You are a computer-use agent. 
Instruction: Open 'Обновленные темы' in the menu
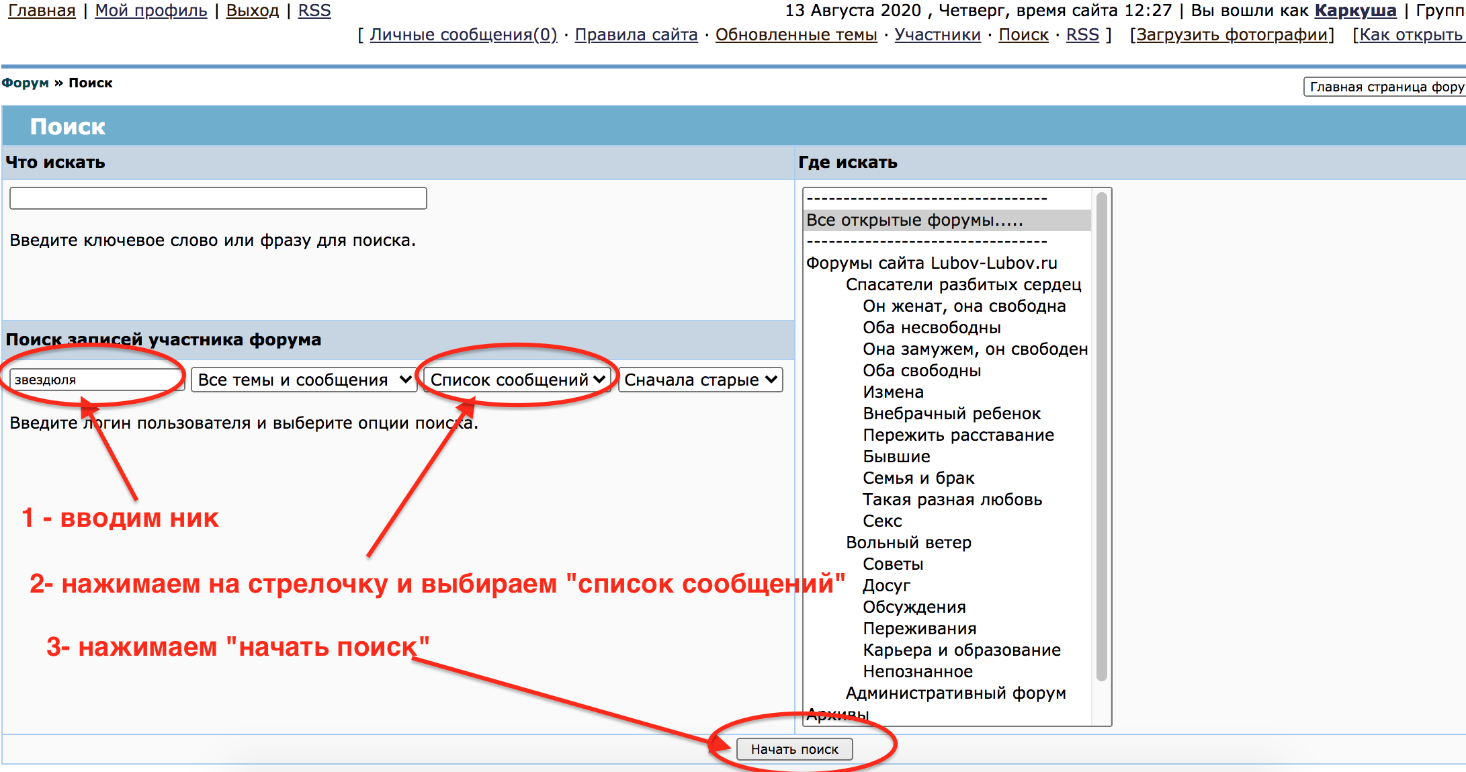(x=796, y=35)
